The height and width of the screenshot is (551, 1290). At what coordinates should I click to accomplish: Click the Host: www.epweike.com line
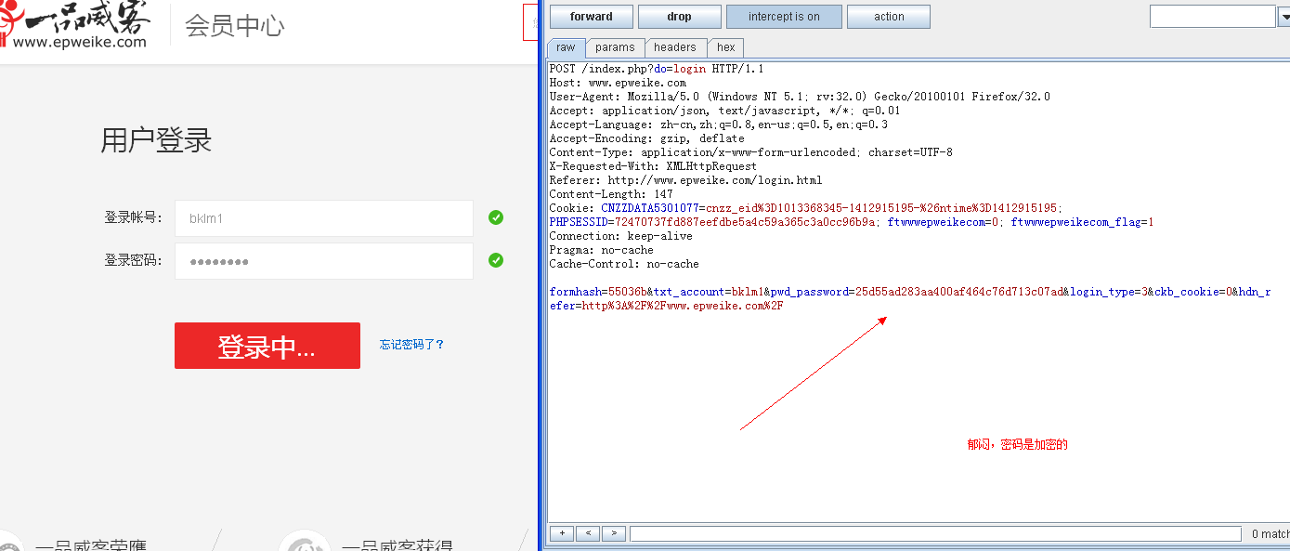pos(618,83)
